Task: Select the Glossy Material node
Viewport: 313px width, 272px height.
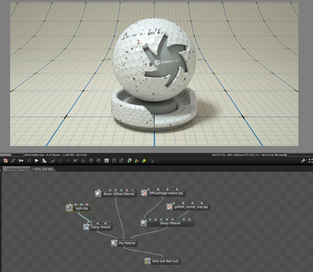Action: pyautogui.click(x=167, y=223)
